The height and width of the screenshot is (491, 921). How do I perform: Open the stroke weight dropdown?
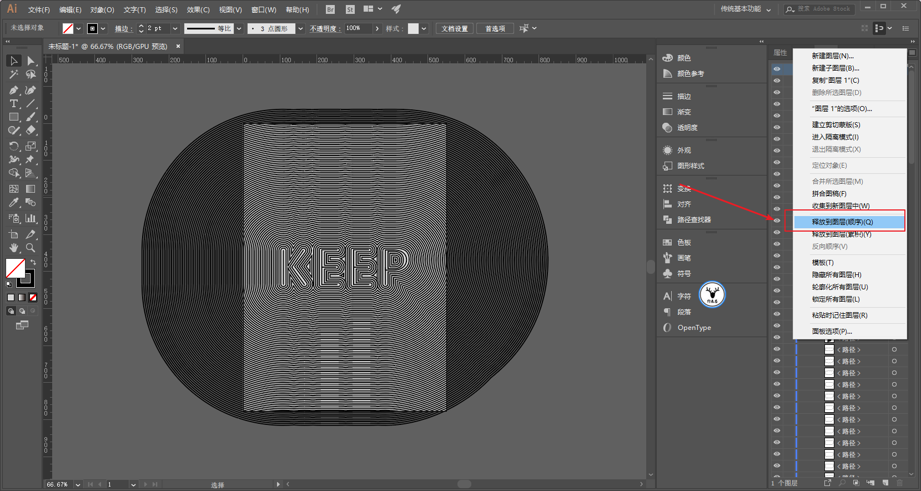175,28
